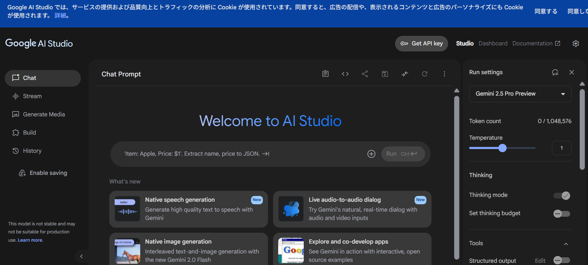588x265 pixels.
Task: Switch to the Studio tab
Action: 465,43
